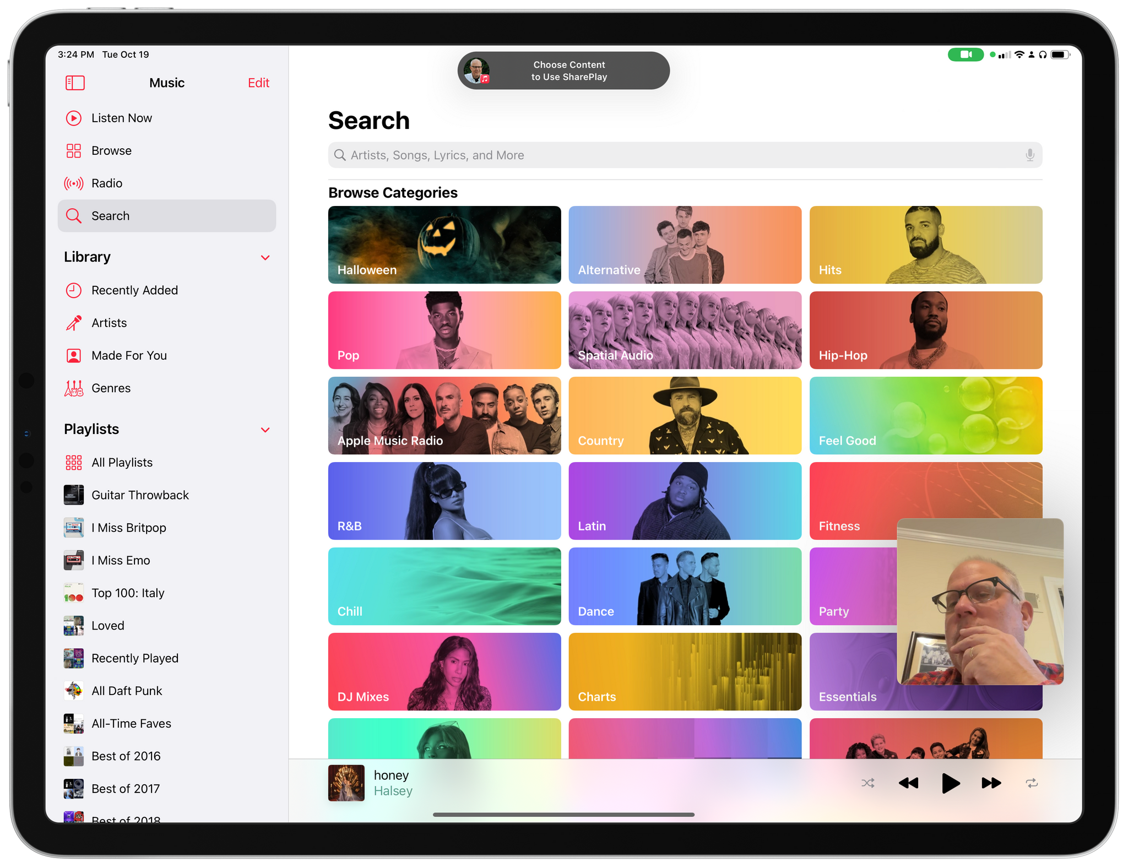The height and width of the screenshot is (868, 1128).
Task: Collapse the Playlists section chevron
Action: (x=265, y=430)
